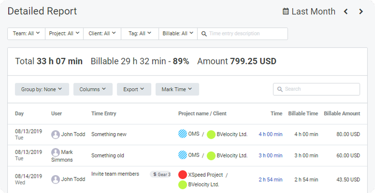Open the Team: All filter dropdown
Image resolution: width=375 pixels, height=193 pixels.
(x=26, y=33)
